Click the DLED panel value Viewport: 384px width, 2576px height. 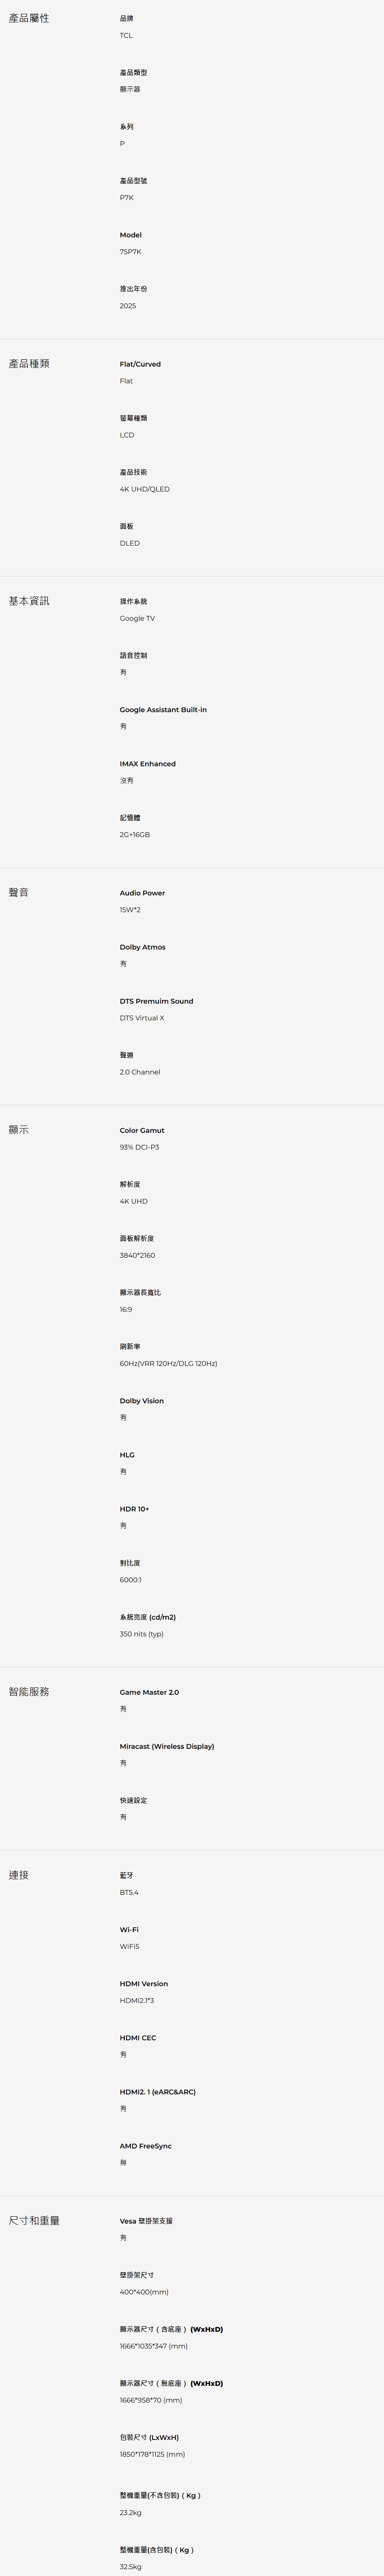coord(130,543)
